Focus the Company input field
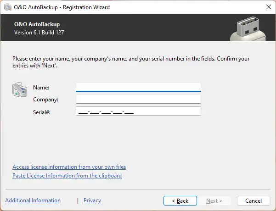The width and height of the screenshot is (276, 211). click(x=138, y=100)
